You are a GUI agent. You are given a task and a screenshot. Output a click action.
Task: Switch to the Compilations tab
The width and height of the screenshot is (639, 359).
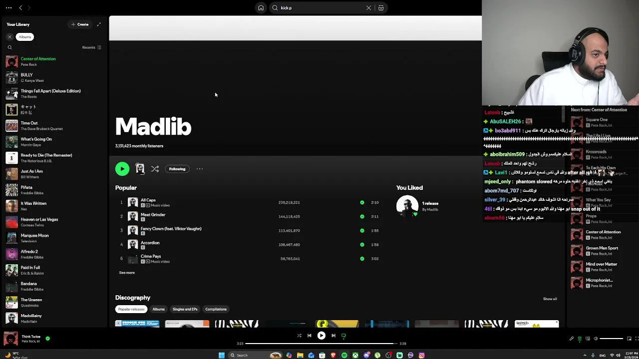click(x=216, y=309)
